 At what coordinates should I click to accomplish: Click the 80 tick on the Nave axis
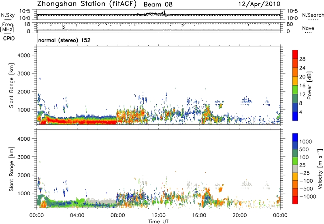tap(290, 24)
